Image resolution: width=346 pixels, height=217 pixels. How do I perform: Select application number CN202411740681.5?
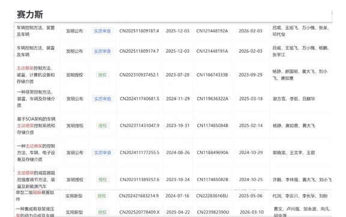139,99
